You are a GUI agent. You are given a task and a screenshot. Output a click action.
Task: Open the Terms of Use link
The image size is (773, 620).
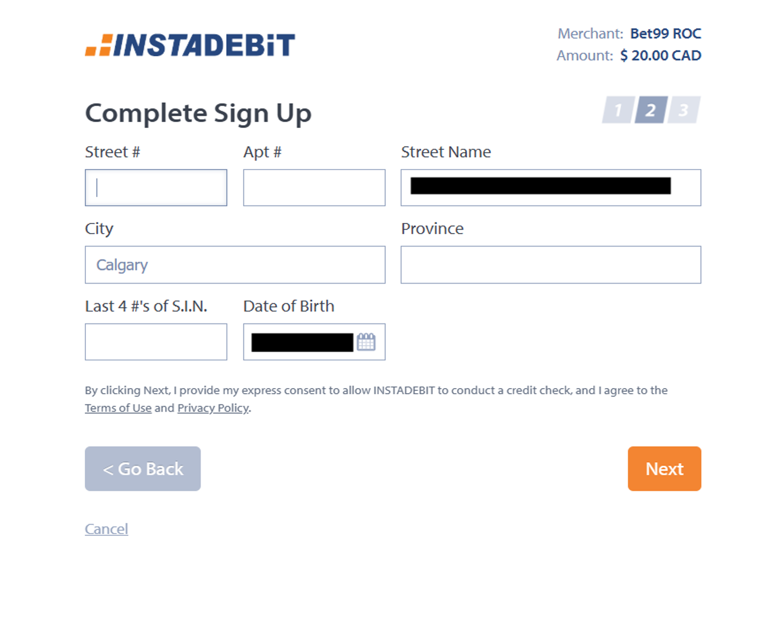(x=118, y=408)
